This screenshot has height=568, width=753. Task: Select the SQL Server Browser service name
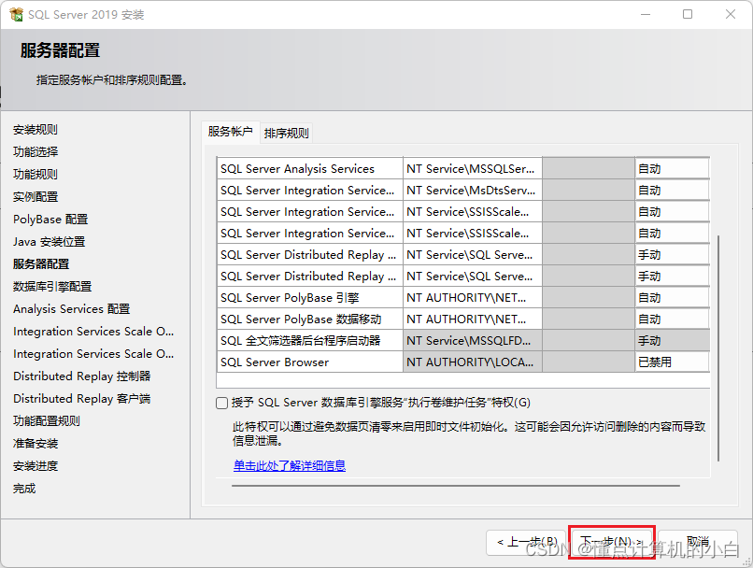click(310, 362)
